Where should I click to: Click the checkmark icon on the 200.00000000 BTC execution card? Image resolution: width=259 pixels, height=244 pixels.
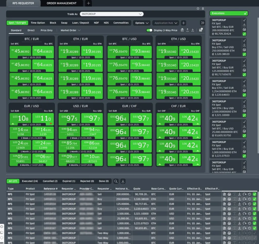tap(244, 20)
